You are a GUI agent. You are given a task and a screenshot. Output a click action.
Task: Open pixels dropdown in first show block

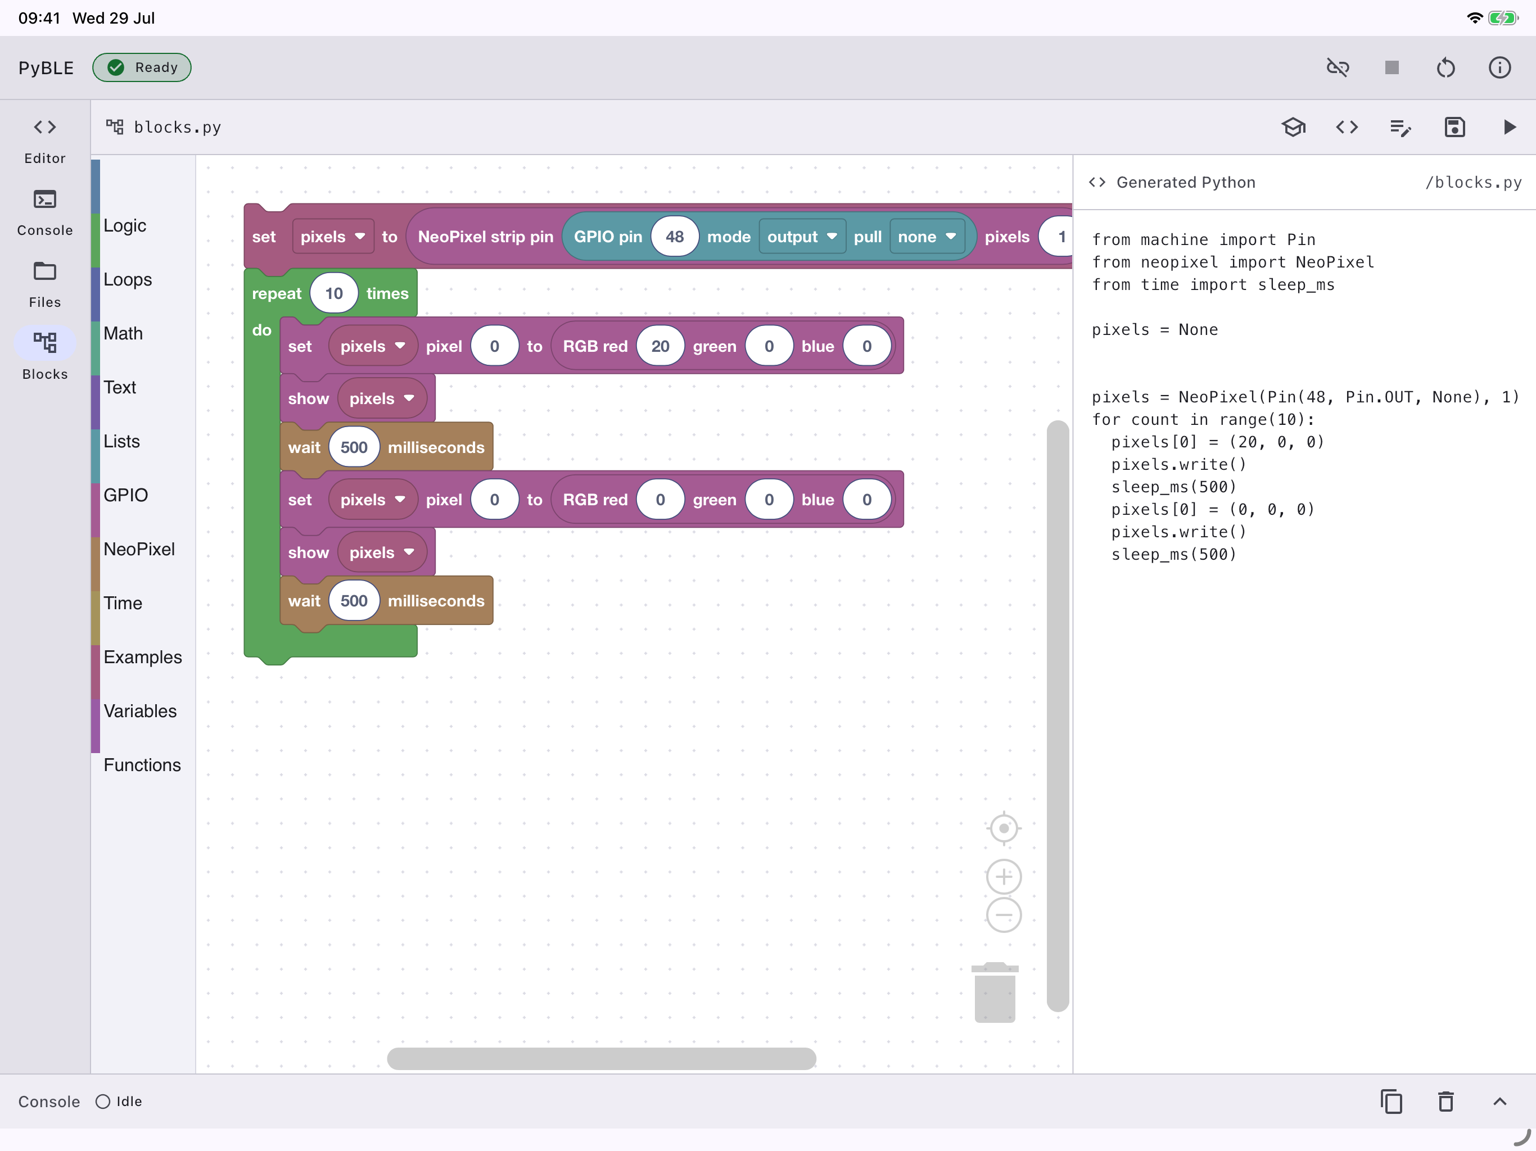381,398
